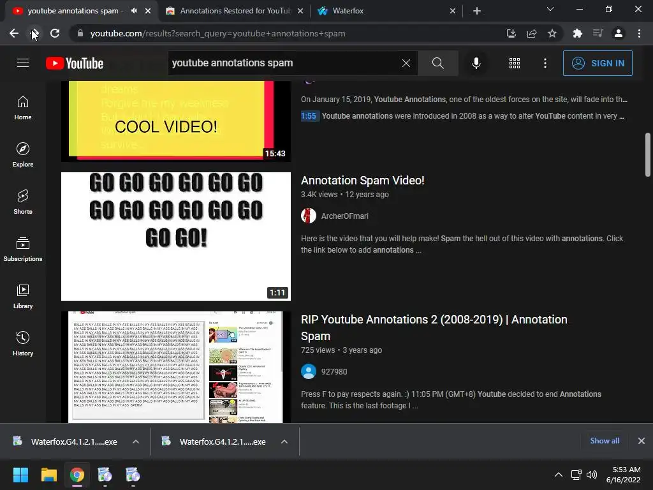Open Chrome extensions puzzle icon
Viewport: 653px width, 490px height.
tap(578, 33)
